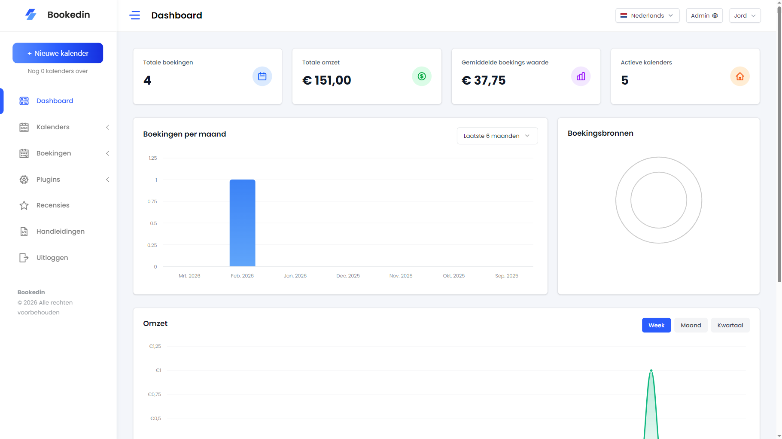This screenshot has height=439, width=782.
Task: Open the Laatste 6 maanden dropdown
Action: click(497, 136)
